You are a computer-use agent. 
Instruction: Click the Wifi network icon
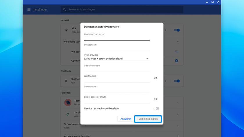point(66,30)
